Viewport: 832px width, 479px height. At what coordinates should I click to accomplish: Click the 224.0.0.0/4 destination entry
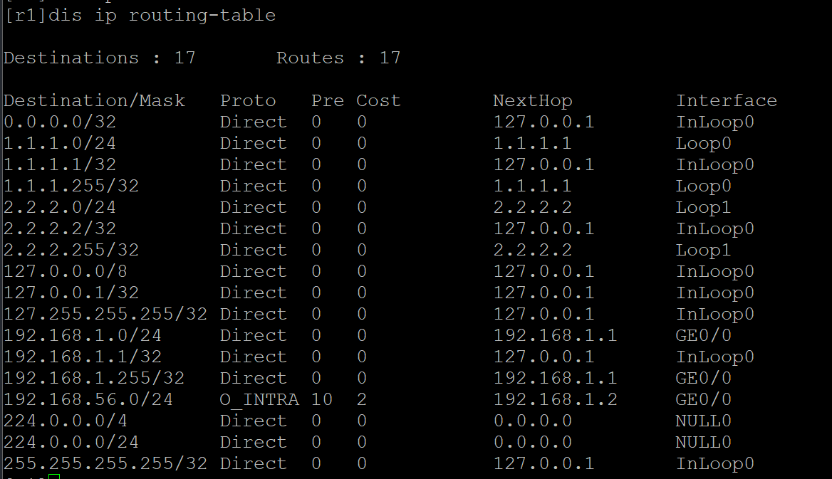coord(66,421)
